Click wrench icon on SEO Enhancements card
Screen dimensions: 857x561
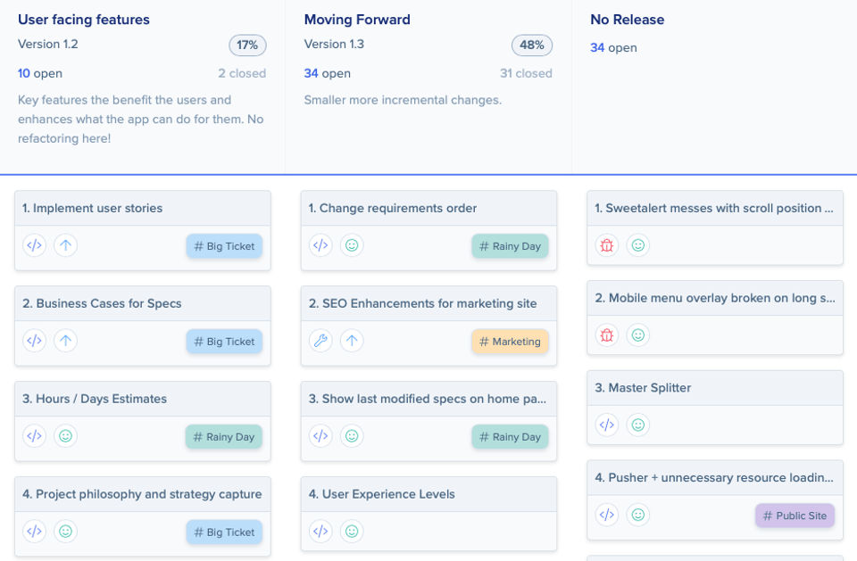click(320, 341)
